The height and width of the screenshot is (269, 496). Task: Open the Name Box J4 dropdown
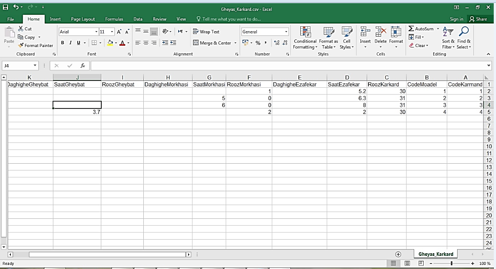coord(35,66)
